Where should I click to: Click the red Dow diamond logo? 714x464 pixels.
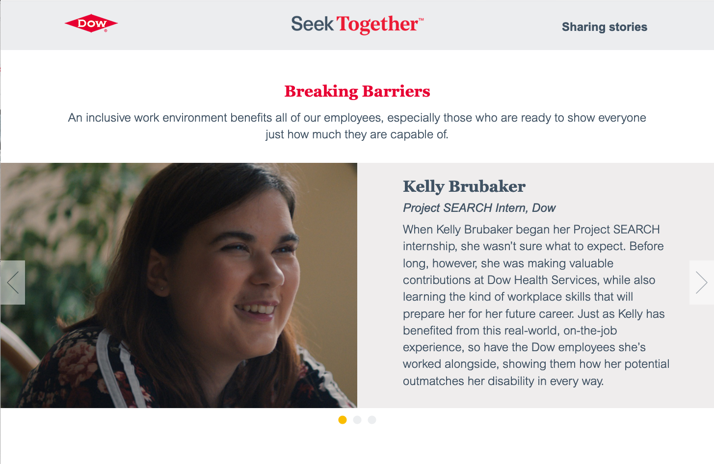(91, 24)
